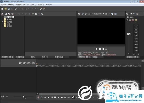Save preview snapshot to file
Viewport: 144px width, 103px height.
click(115, 14)
